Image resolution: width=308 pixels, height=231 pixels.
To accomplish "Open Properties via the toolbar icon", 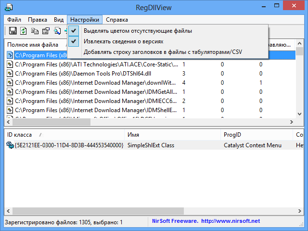I will (46, 31).
